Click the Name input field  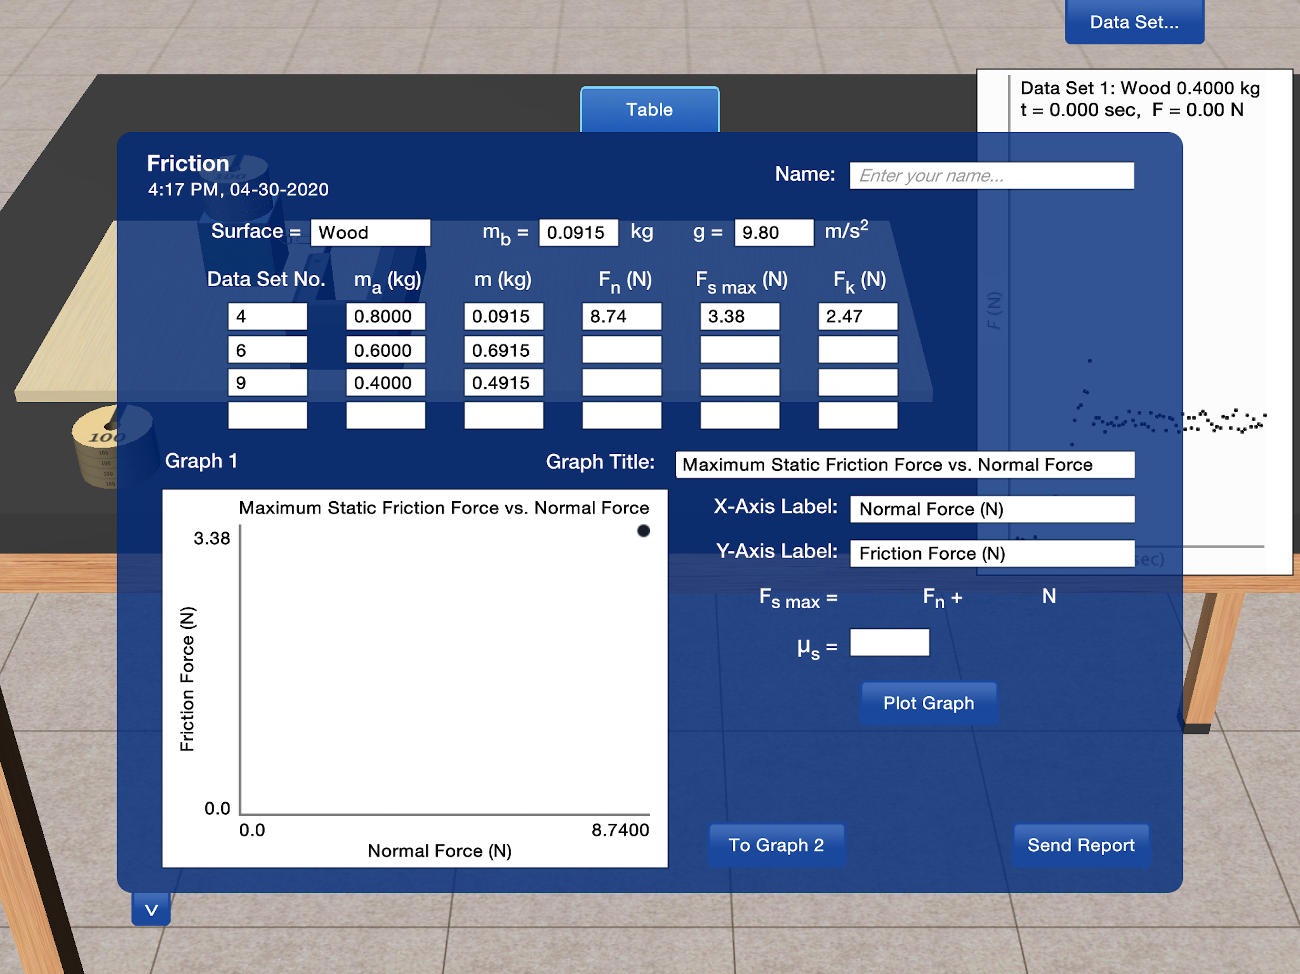[x=992, y=175]
